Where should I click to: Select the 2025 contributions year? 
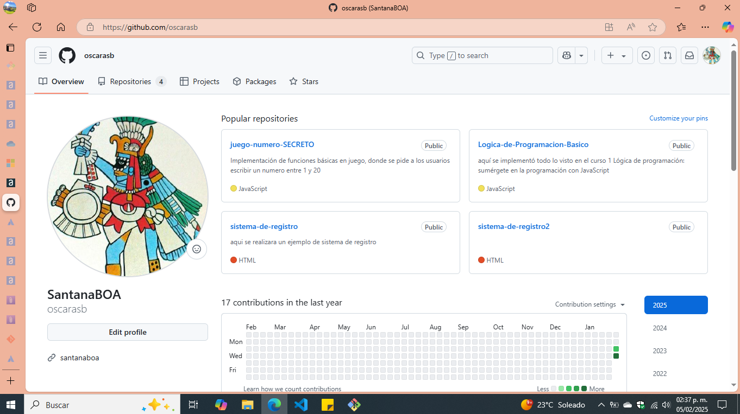[676, 305]
